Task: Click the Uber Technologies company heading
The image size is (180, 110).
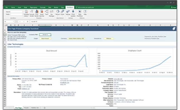Action: pyautogui.click(x=15, y=44)
